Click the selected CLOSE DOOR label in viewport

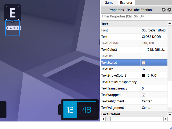12,28
